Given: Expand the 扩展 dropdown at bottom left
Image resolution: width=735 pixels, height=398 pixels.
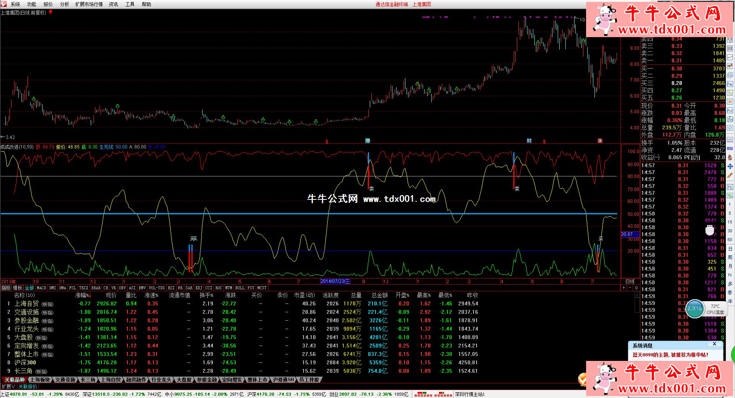Looking at the screenshot, I should (x=8, y=387).
